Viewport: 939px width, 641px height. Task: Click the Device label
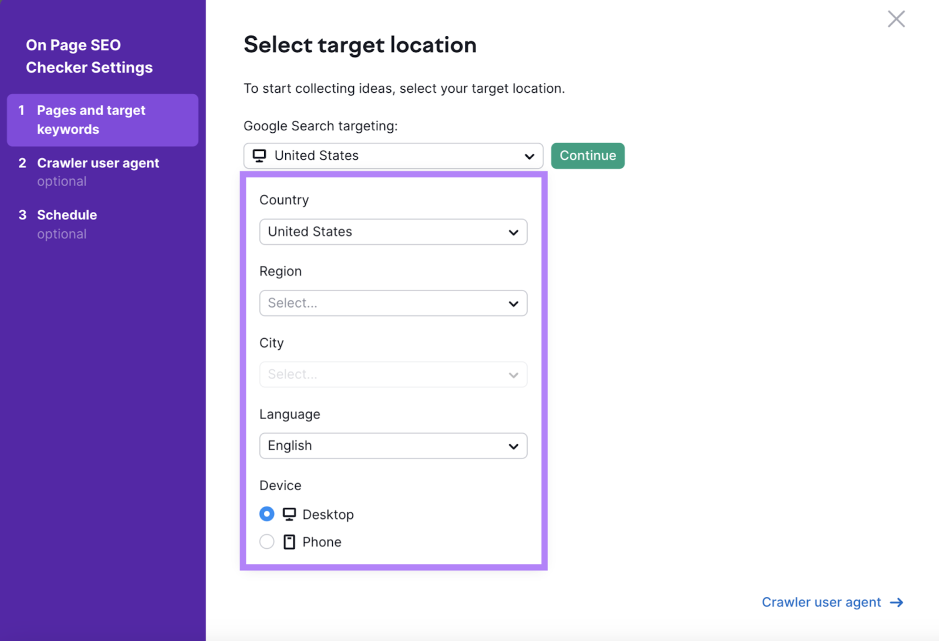tap(281, 485)
